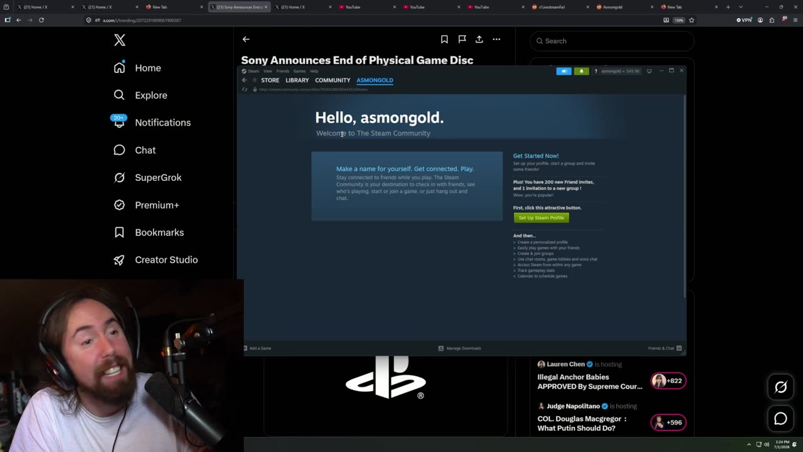Click the X Search field

pos(612,41)
